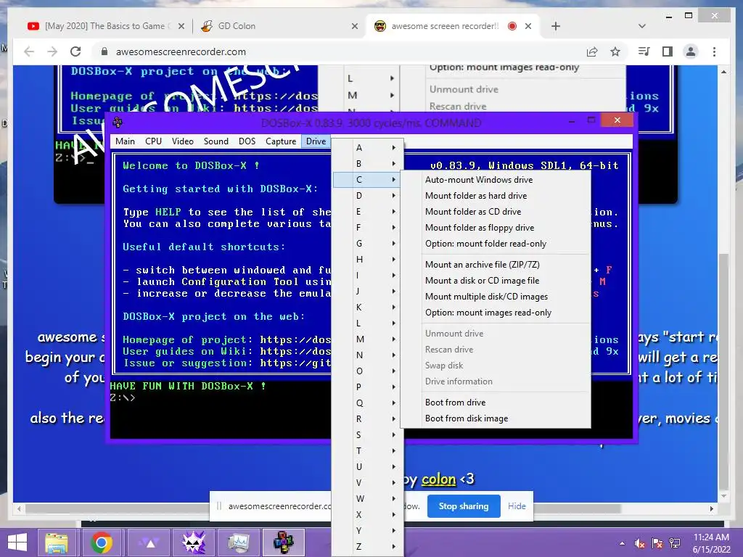Select Boot from drive
The width and height of the screenshot is (743, 557).
click(x=496, y=403)
